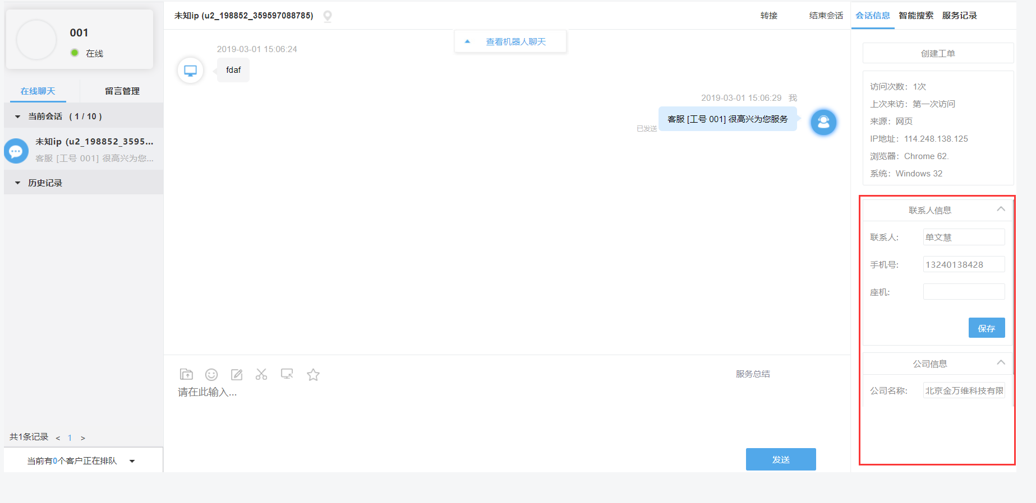1036x503 pixels.
Task: Click the blue chat bubble conversation icon
Action: pyautogui.click(x=16, y=151)
